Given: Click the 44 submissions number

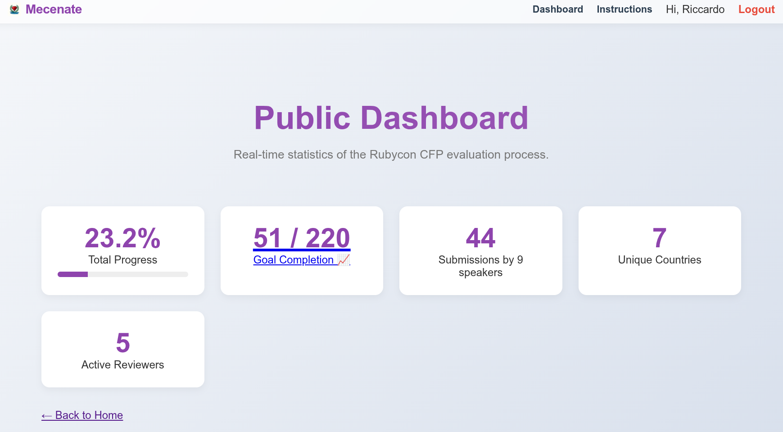Looking at the screenshot, I should [x=480, y=238].
